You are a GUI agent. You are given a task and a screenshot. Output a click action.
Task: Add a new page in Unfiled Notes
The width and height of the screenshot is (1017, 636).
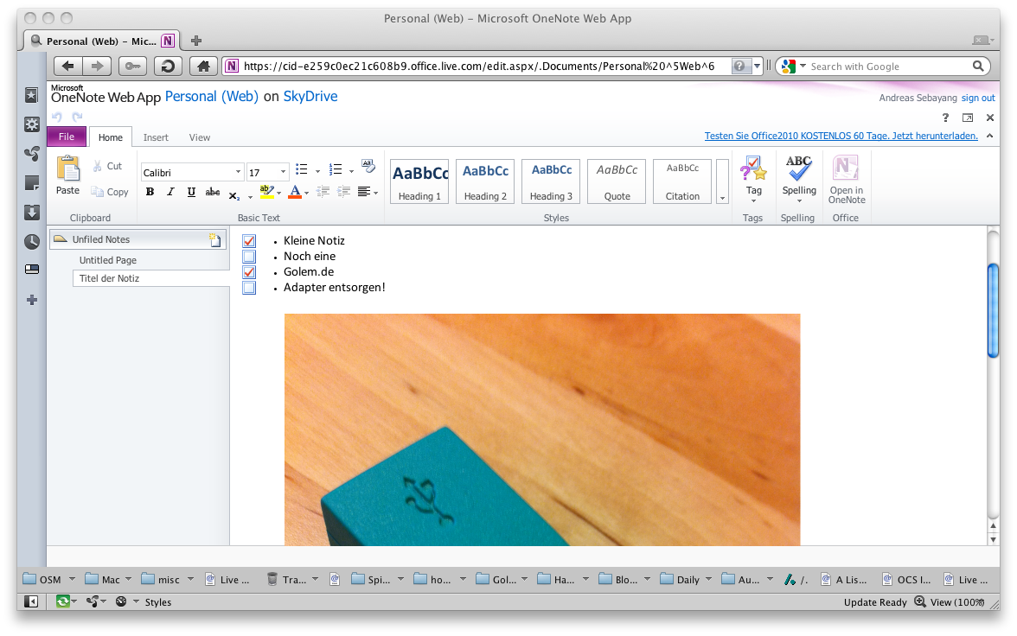coord(215,240)
